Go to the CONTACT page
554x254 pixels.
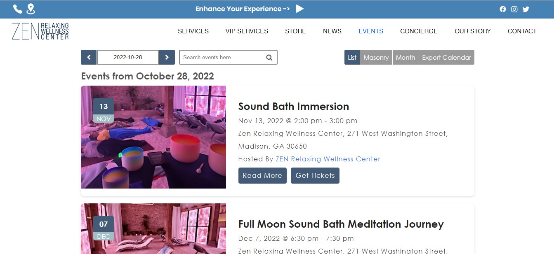pyautogui.click(x=522, y=31)
